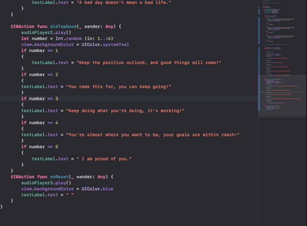Click the onReset function name
The width and height of the screenshot is (307, 226).
(x=59, y=177)
